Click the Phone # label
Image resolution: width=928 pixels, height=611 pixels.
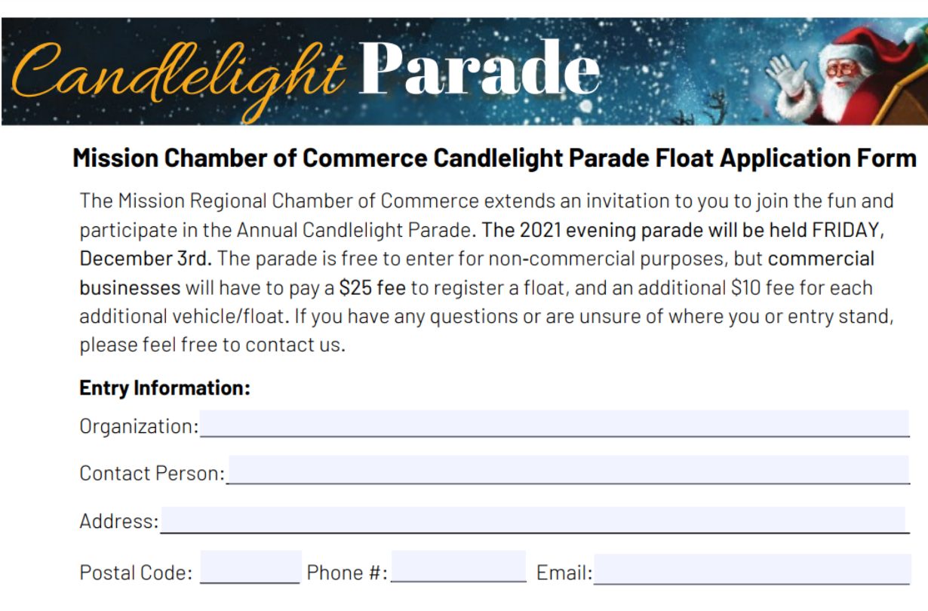[x=347, y=573]
